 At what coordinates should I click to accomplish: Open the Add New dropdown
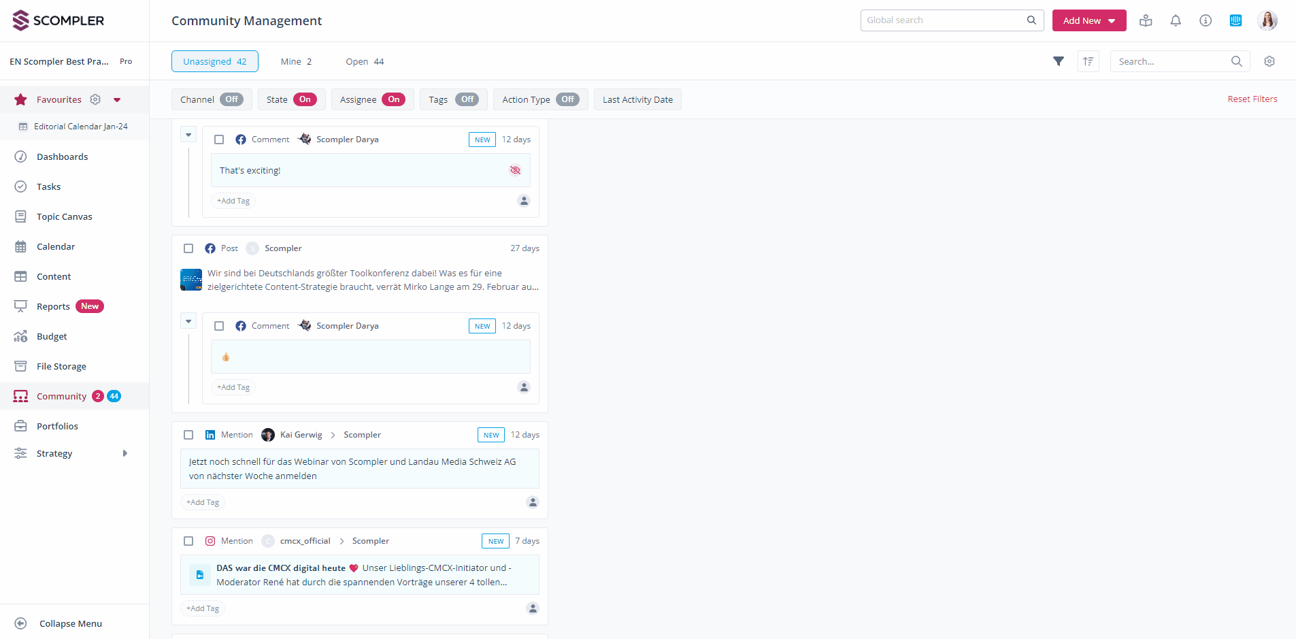click(1089, 20)
